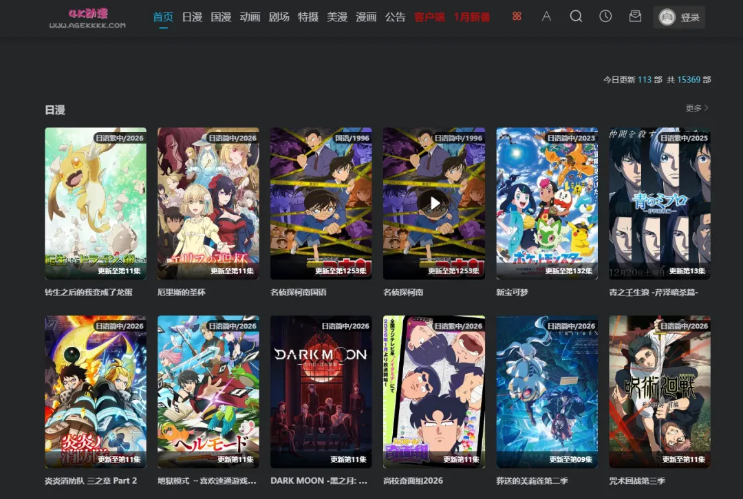Click title text 名侦探柯南

[x=403, y=293]
